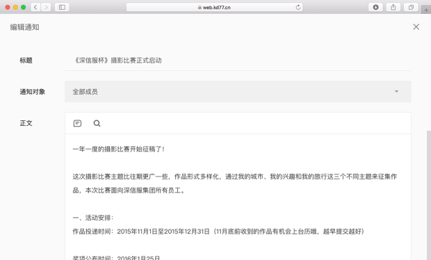The width and height of the screenshot is (431, 260).
Task: Click the web.kd77.cn address bar
Action: point(214,8)
